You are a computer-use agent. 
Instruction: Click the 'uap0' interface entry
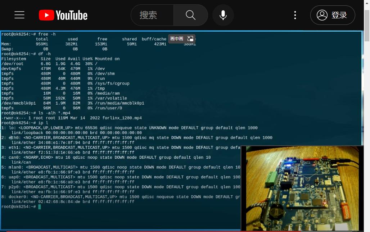pos(121,177)
